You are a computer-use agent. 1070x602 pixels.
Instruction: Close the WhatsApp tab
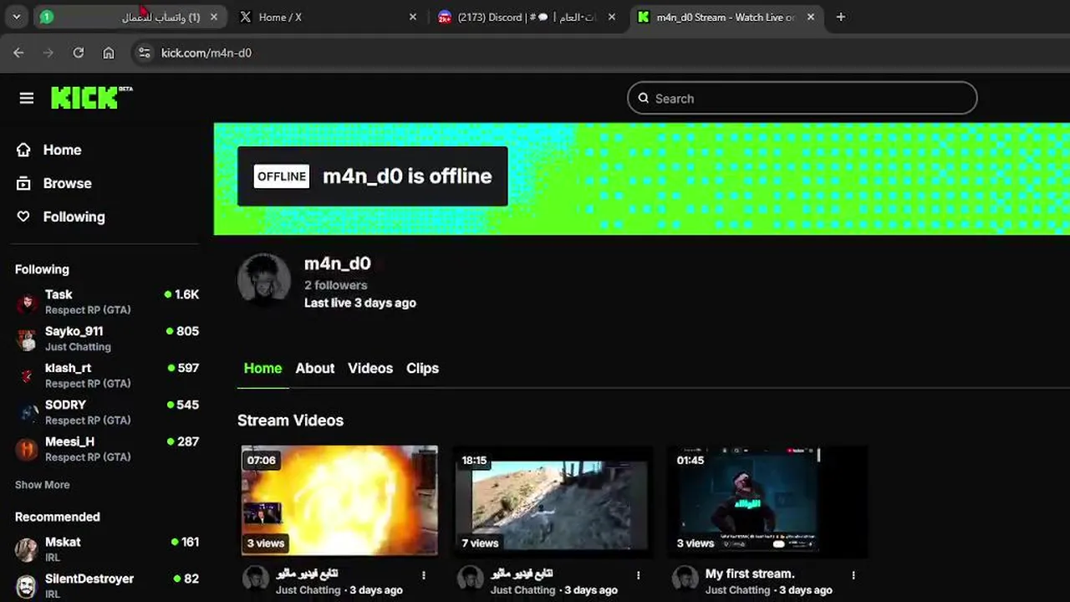click(x=214, y=17)
